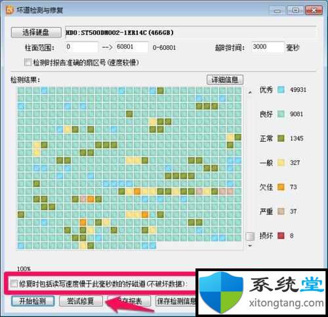The height and width of the screenshot is (317, 328).
Task: Tick the 修复时包括读写速度慢 checkbox
Action: [14, 284]
